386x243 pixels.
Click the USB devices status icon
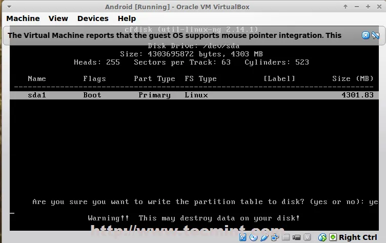264,237
